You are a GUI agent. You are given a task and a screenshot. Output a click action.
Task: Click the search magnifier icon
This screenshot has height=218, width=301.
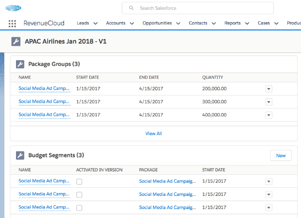(x=131, y=8)
